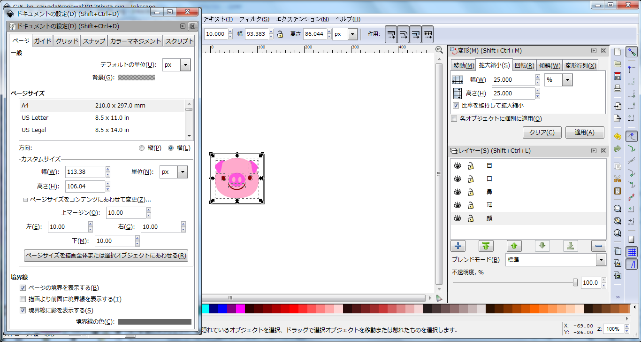Raise layer to top with green arrow
This screenshot has width=641, height=342.
tap(486, 246)
